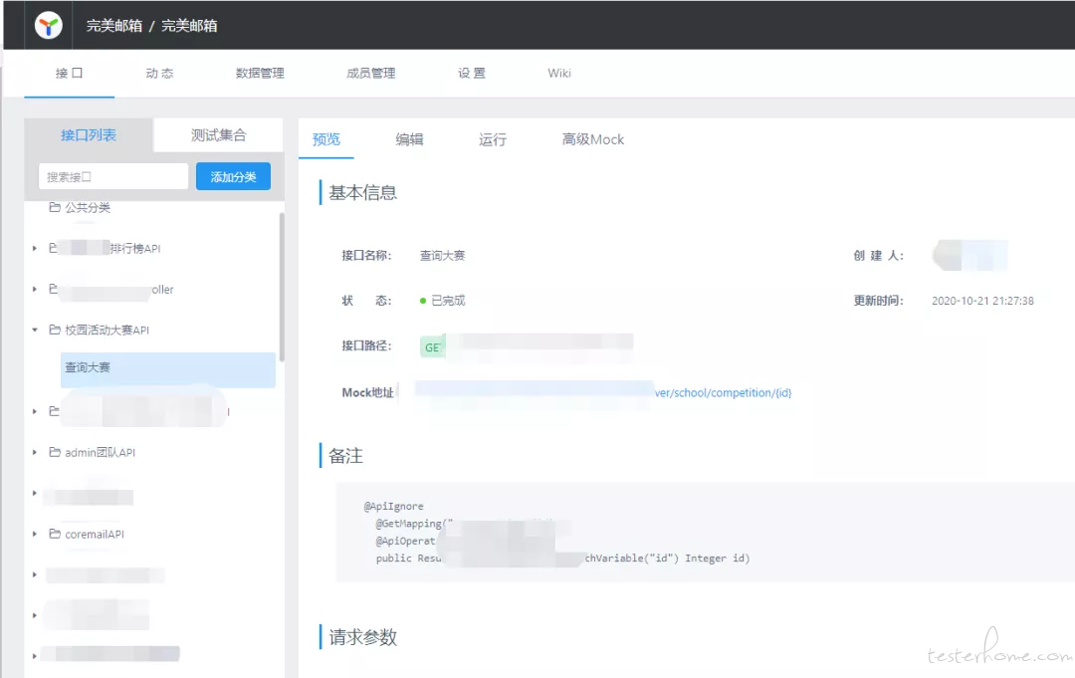The image size is (1075, 678).
Task: Click the 排行榜API folder icon
Action: tap(54, 248)
